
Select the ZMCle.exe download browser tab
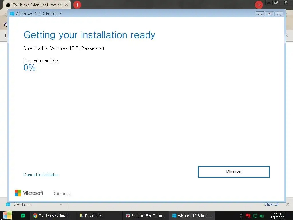(x=36, y=5)
